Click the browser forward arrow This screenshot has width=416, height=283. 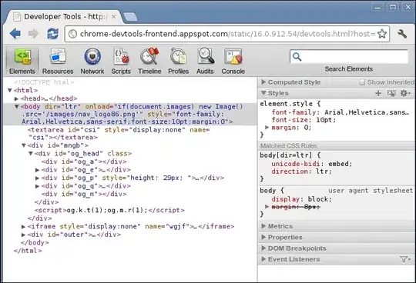[x=33, y=34]
